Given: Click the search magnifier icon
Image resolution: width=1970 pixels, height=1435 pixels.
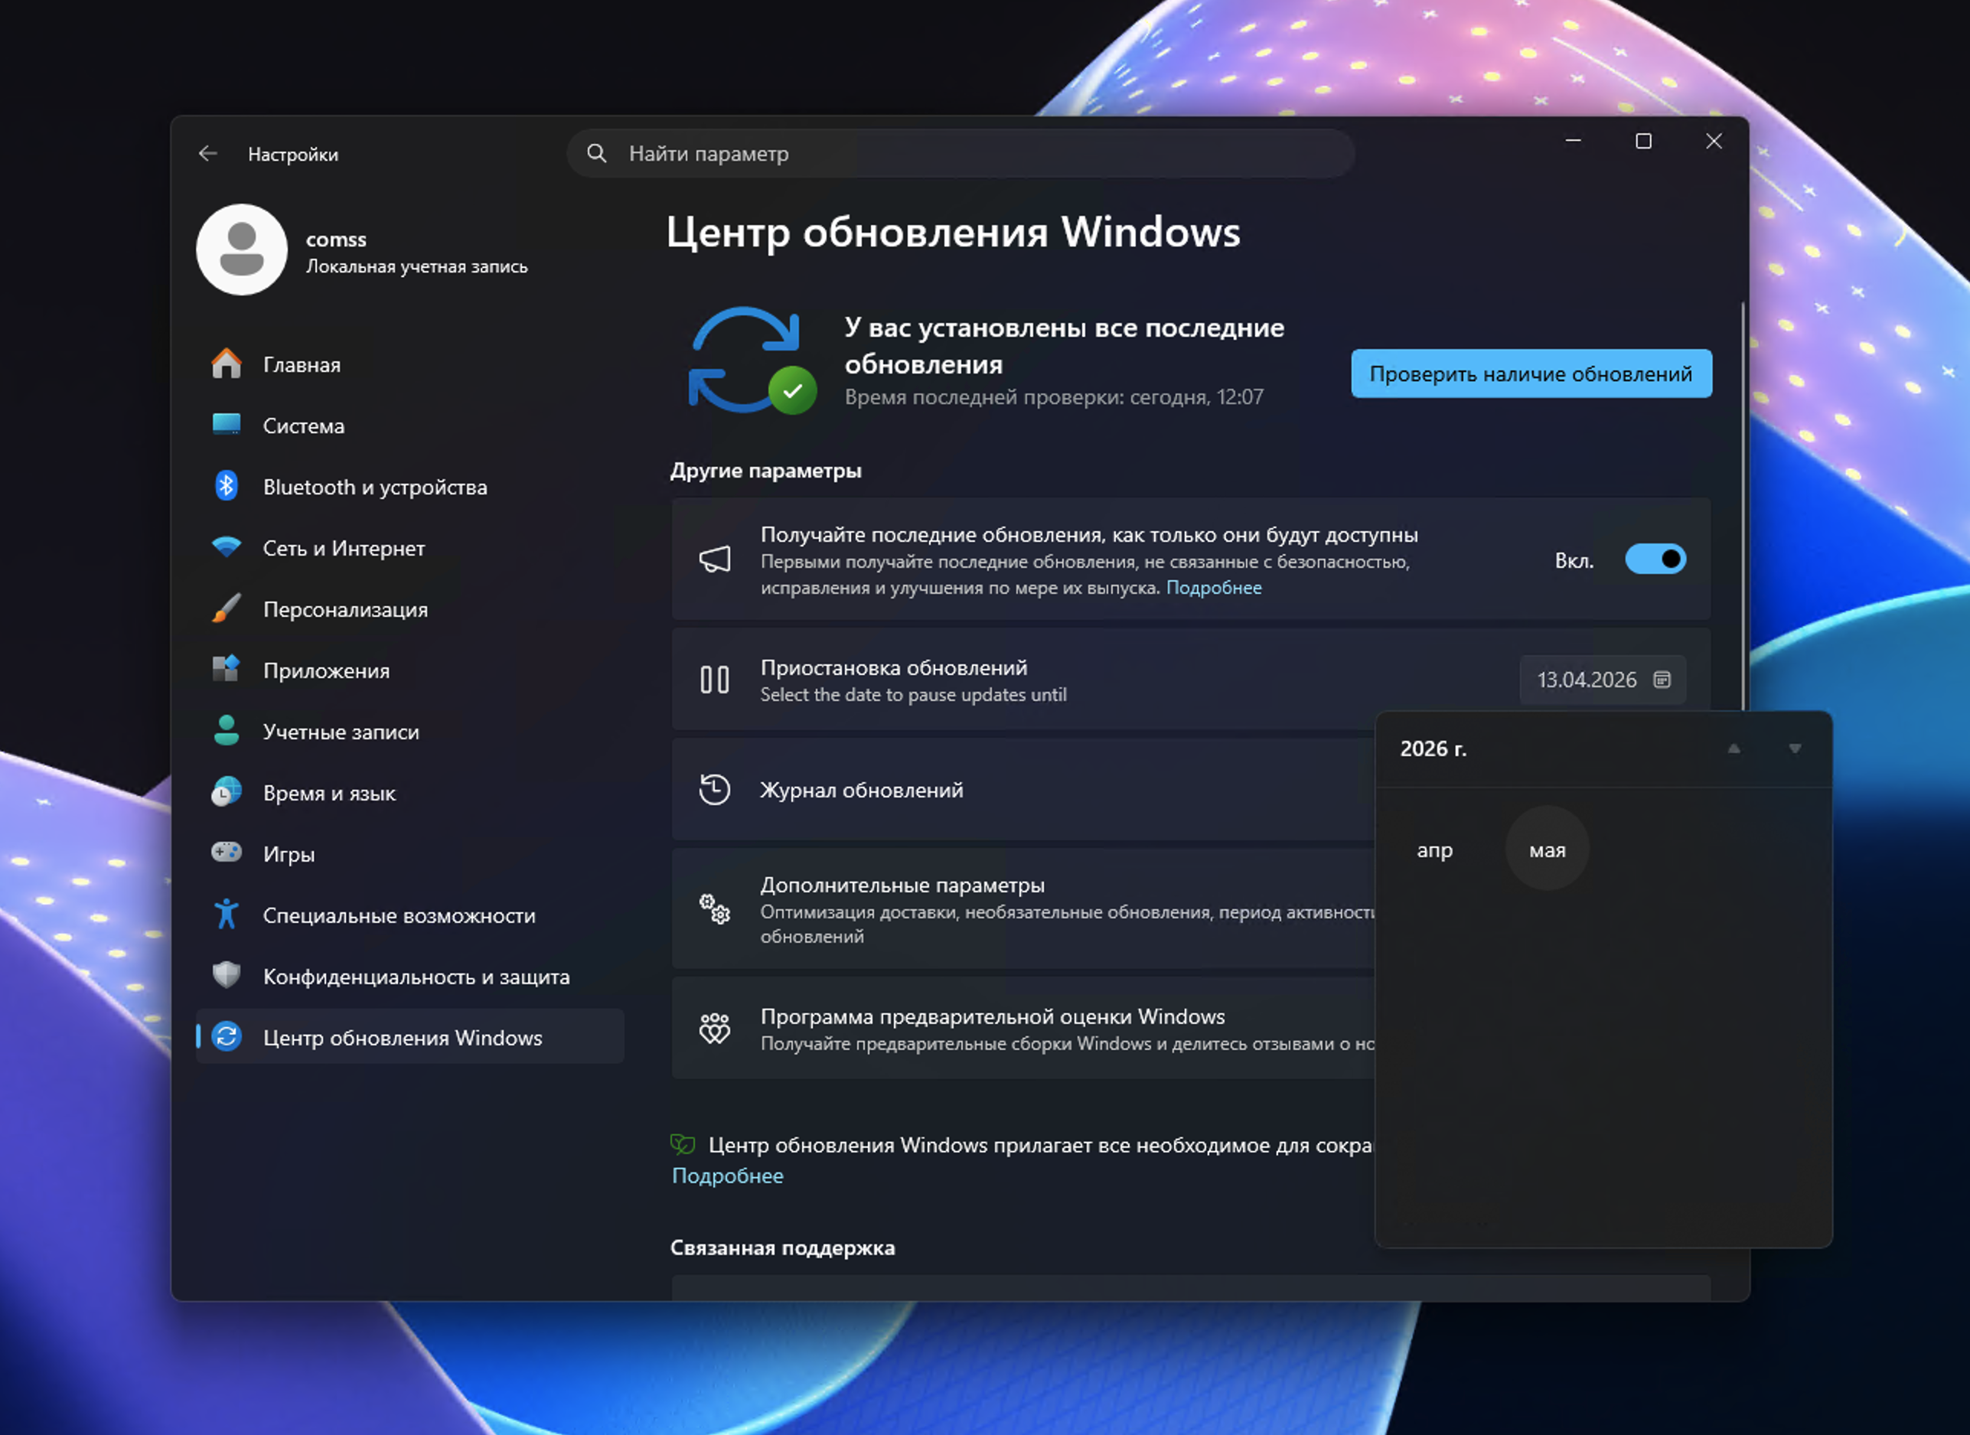Looking at the screenshot, I should click(596, 154).
